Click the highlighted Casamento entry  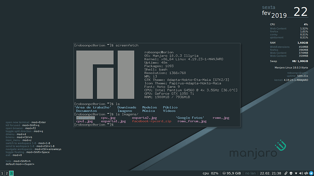tap(86, 118)
